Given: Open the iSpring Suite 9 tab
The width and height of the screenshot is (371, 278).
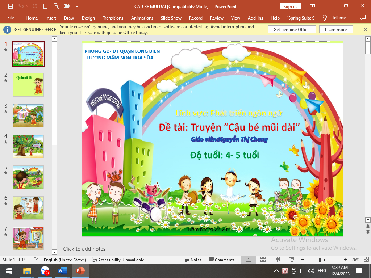Looking at the screenshot, I should (301, 18).
